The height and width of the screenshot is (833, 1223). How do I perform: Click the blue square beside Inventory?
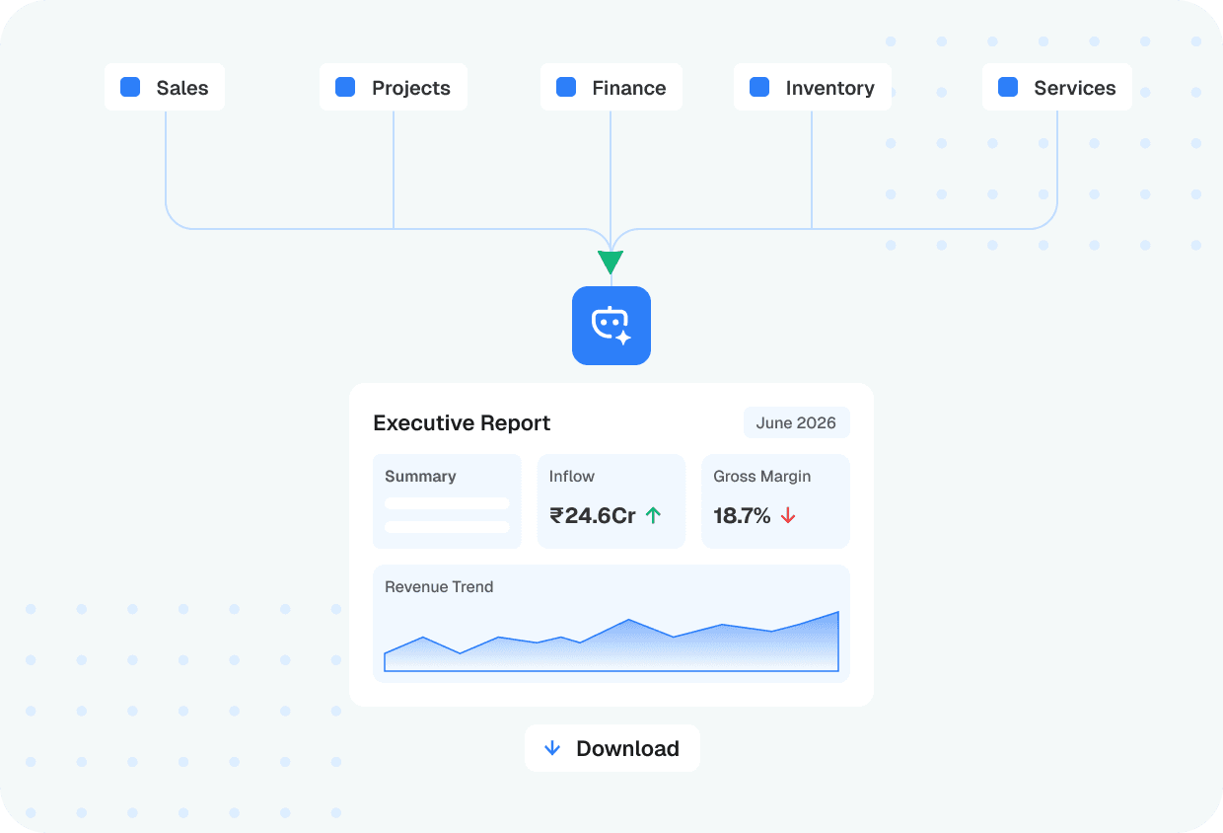coord(759,87)
